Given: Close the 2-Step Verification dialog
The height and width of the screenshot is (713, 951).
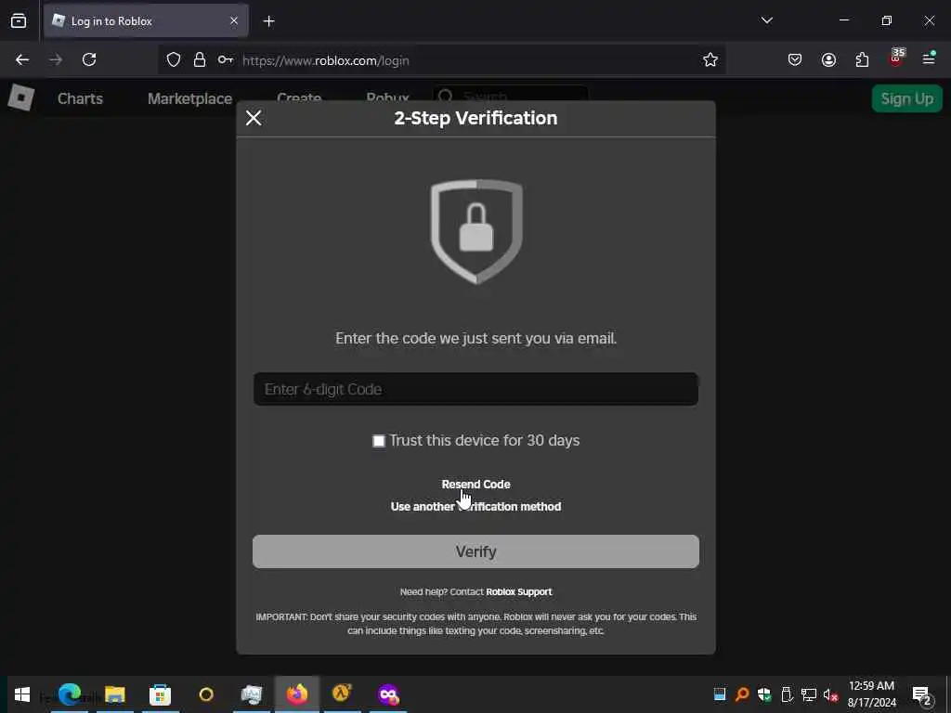Looking at the screenshot, I should (x=254, y=118).
